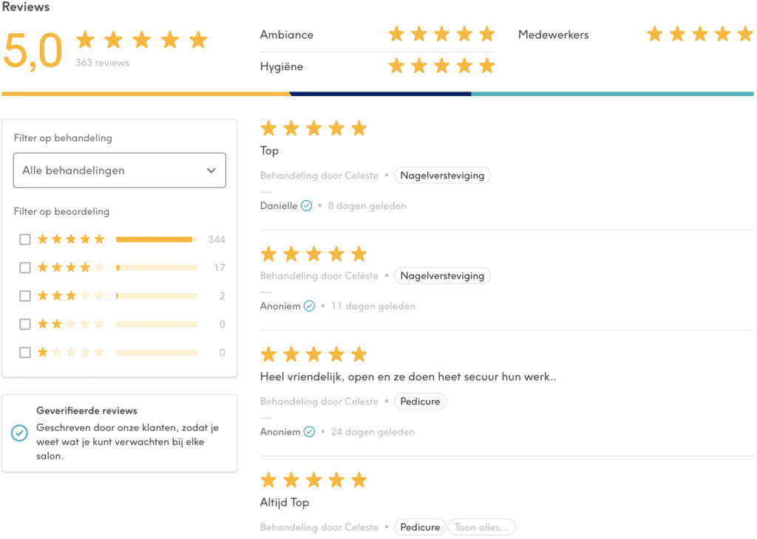Click the 363 reviews count text
This screenshot has width=757, height=539.
102,63
